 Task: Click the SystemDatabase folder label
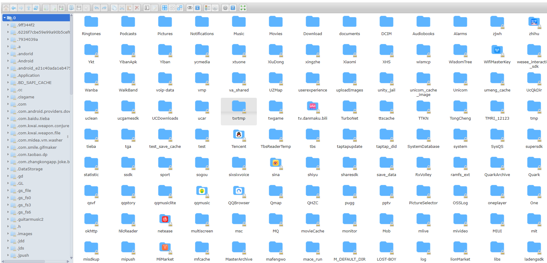pos(423,146)
